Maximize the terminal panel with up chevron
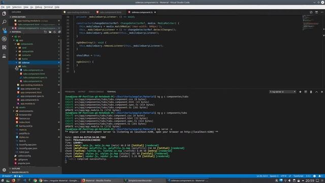This screenshot has width=325, height=183. point(316,91)
